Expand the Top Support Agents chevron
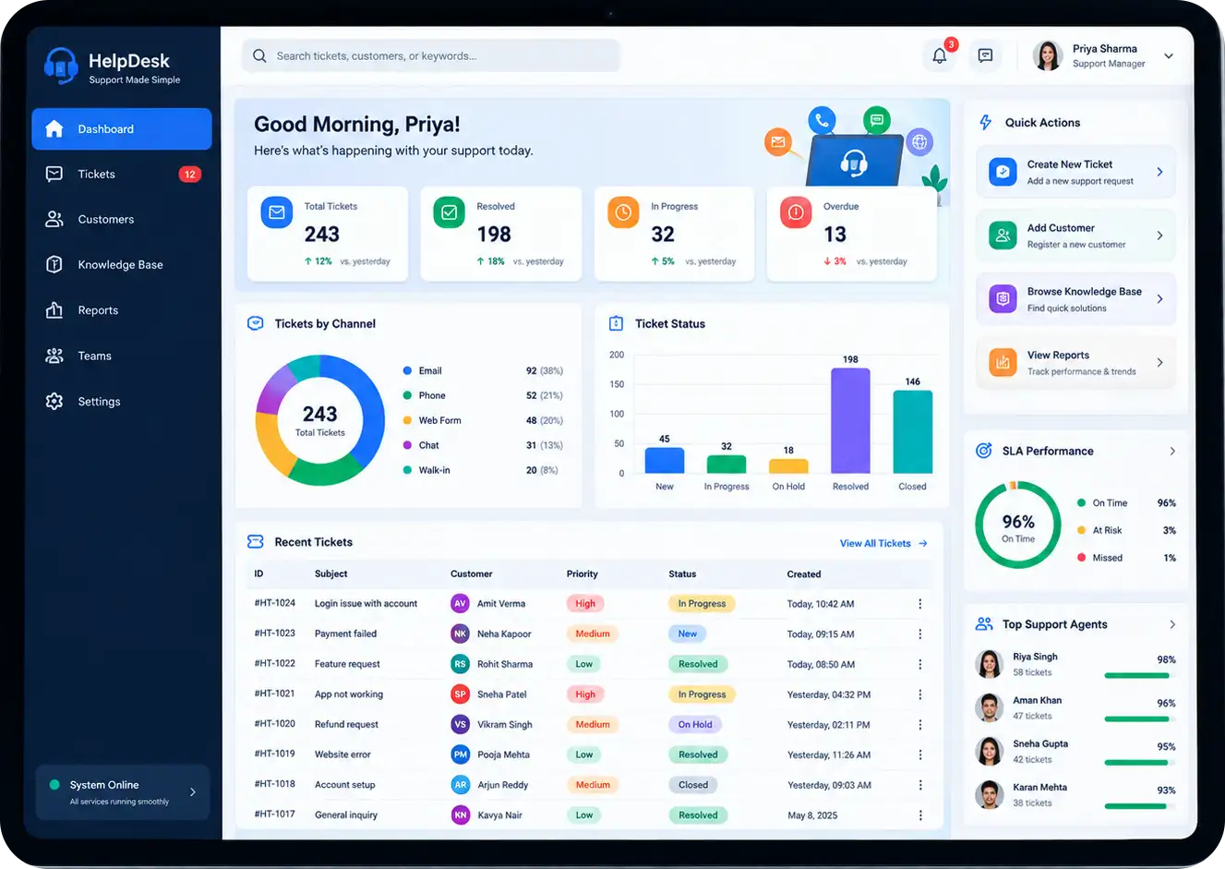1225x869 pixels. tap(1172, 625)
